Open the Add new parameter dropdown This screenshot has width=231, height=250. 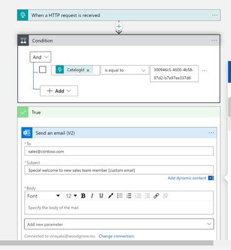pos(119,224)
